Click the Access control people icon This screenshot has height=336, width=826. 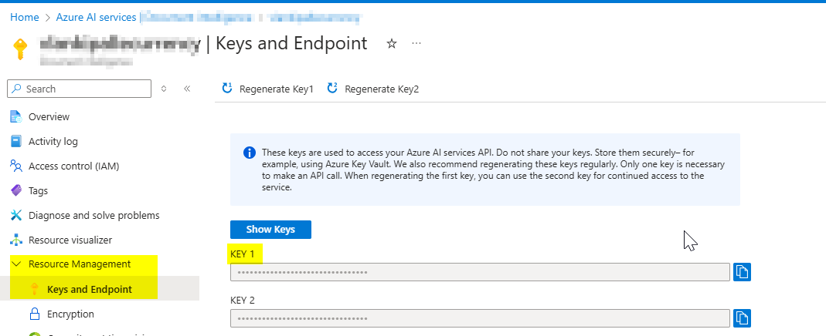coord(16,166)
